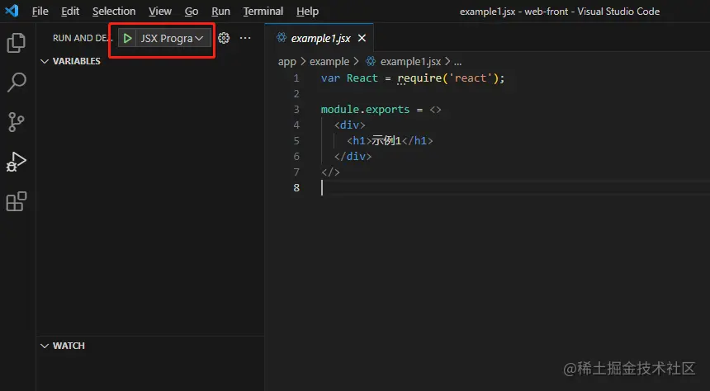This screenshot has width=710, height=391.
Task: Click the example folder breadcrumb
Action: click(329, 62)
